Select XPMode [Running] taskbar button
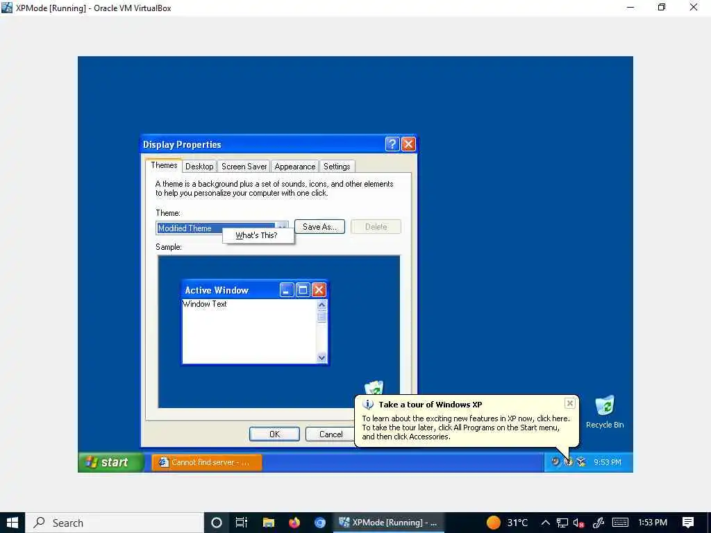The width and height of the screenshot is (711, 533). [389, 523]
